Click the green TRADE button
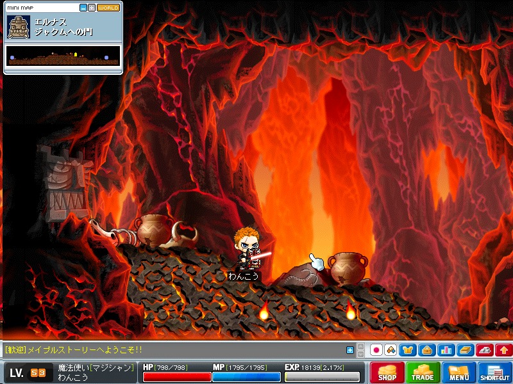The height and width of the screenshot is (384, 513). 423,372
